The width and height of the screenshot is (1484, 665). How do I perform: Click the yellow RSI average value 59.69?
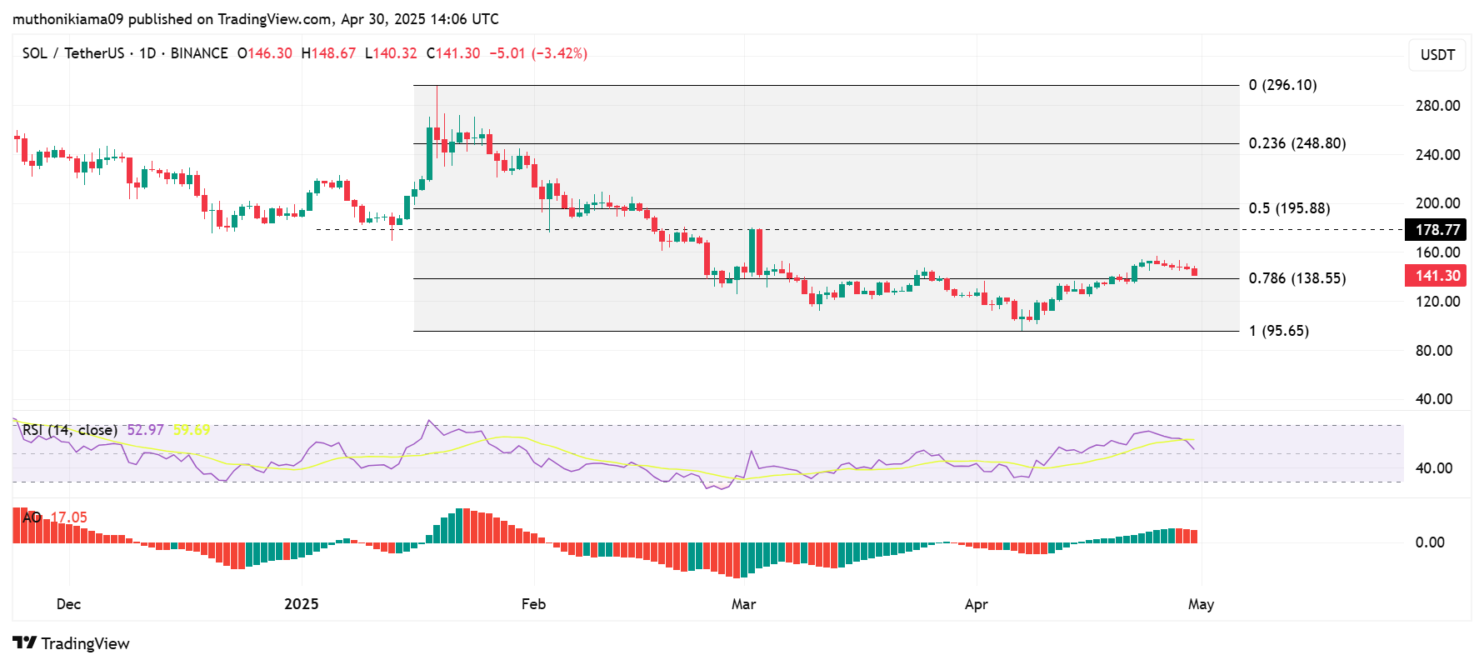(x=192, y=430)
